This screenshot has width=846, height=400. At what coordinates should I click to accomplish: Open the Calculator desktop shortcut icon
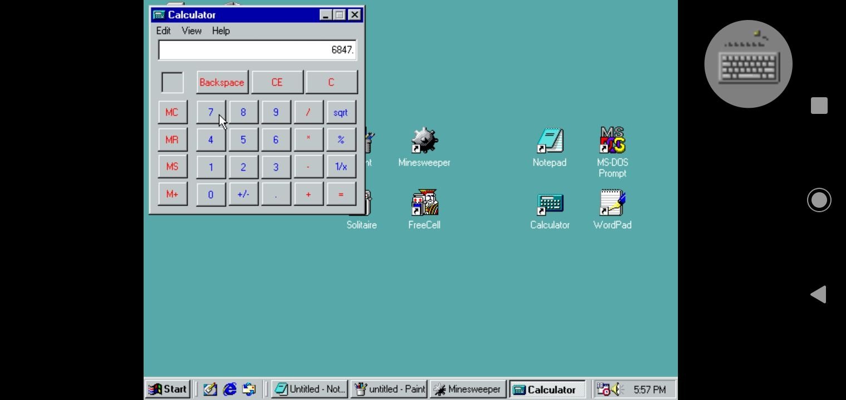[549, 203]
